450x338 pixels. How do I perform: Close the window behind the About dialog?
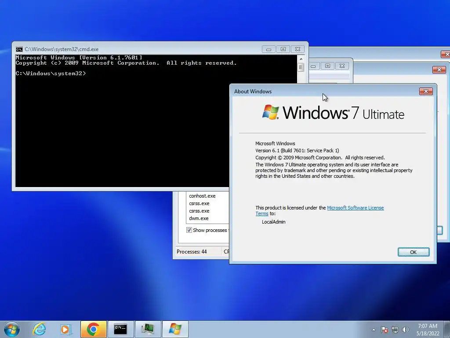click(x=439, y=70)
